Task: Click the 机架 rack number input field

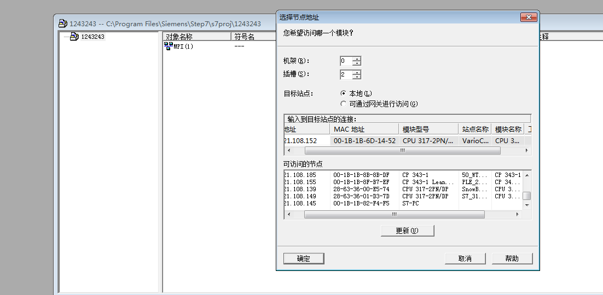Action: tap(346, 61)
